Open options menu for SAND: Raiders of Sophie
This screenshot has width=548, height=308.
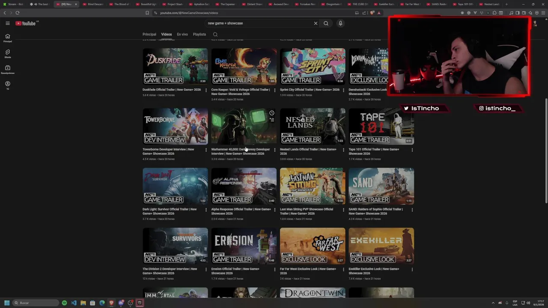412,210
